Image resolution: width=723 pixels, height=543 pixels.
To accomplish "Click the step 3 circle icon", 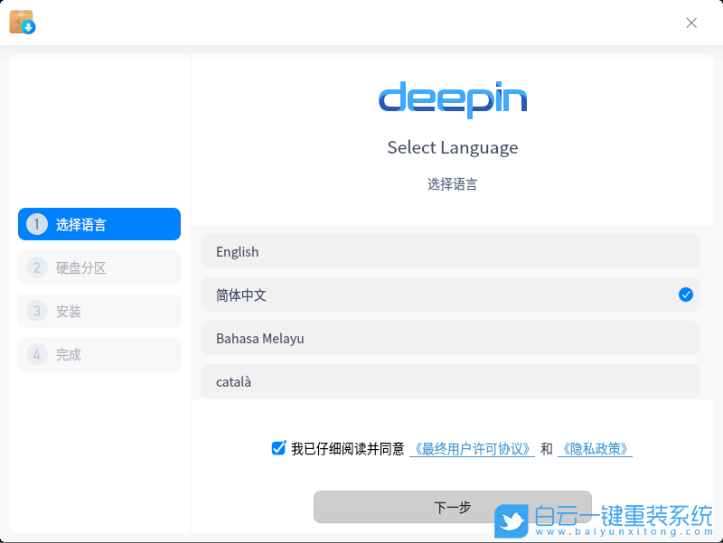I will pos(36,311).
